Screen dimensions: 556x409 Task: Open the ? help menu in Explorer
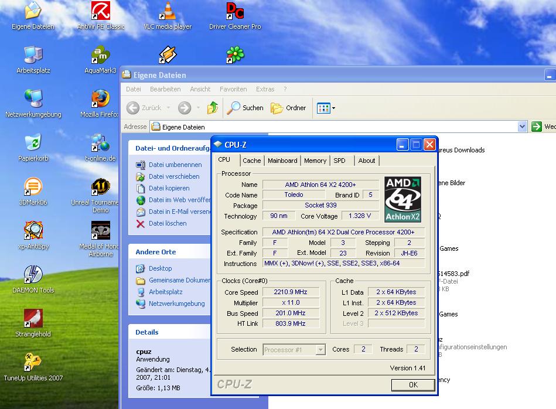tap(285, 89)
